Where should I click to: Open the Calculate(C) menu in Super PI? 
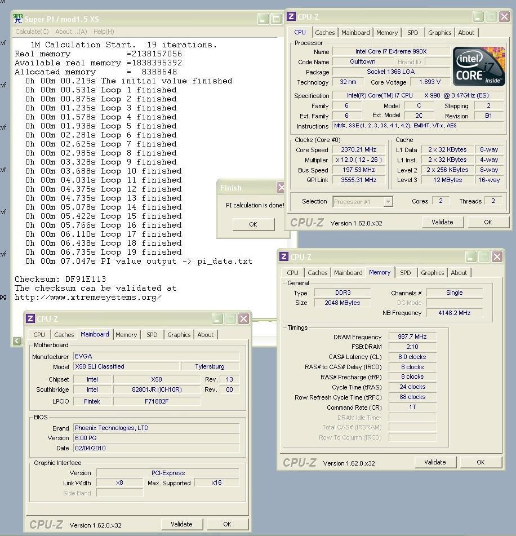point(32,32)
